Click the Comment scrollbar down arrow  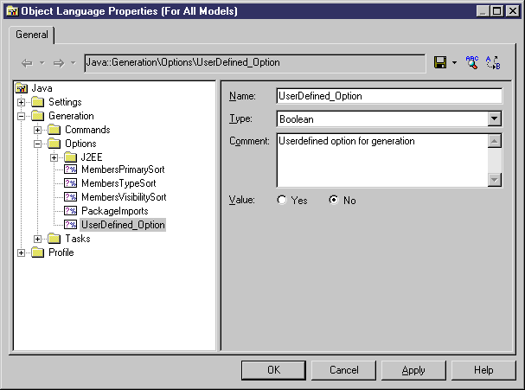[495, 180]
